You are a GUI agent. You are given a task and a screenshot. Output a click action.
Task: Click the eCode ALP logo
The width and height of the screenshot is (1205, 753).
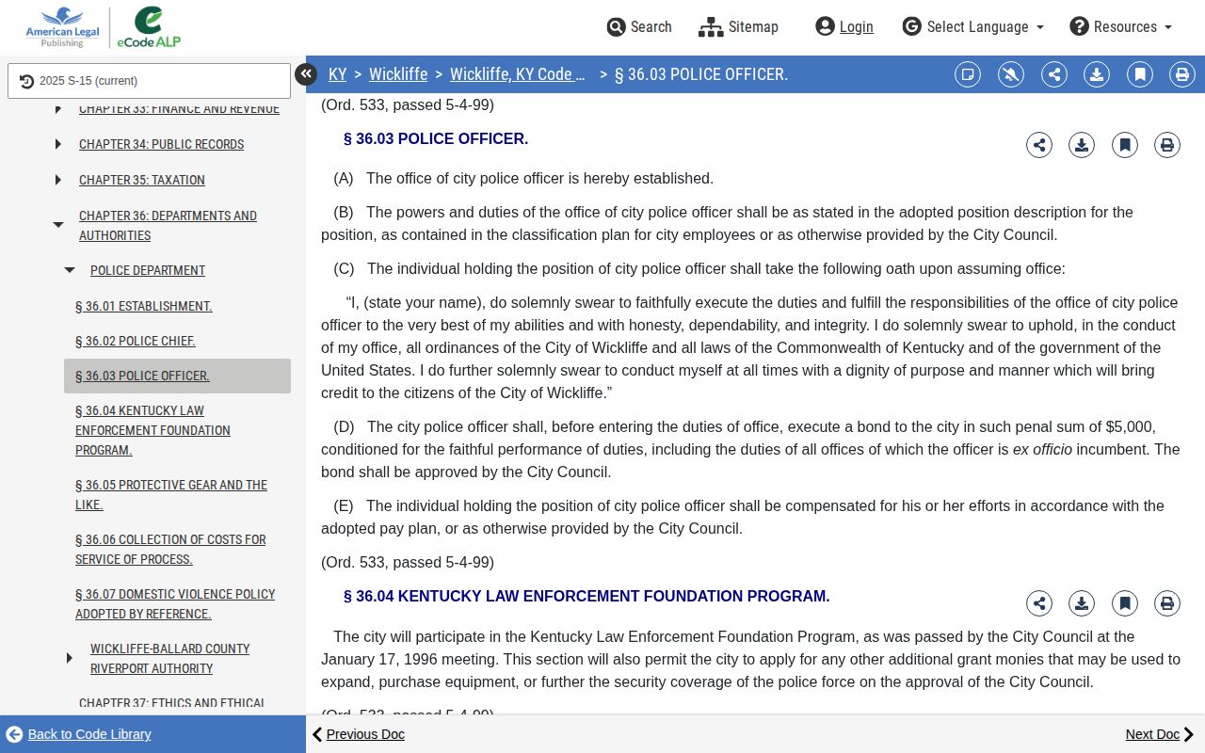[x=149, y=27]
